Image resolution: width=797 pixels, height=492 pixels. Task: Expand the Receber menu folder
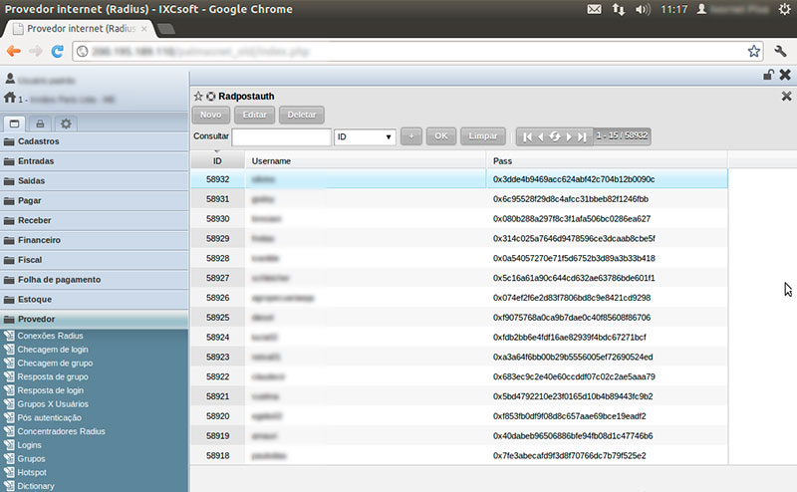[94, 220]
